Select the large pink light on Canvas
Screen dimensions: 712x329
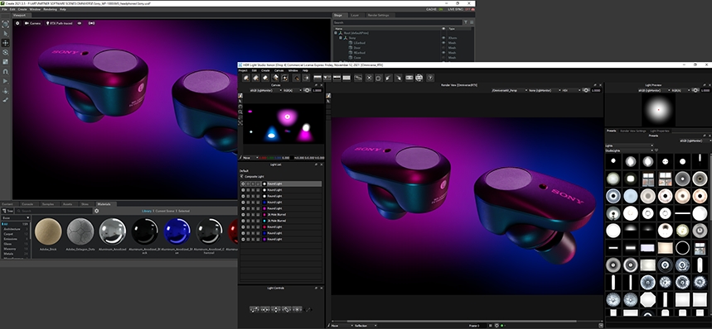tap(287, 117)
